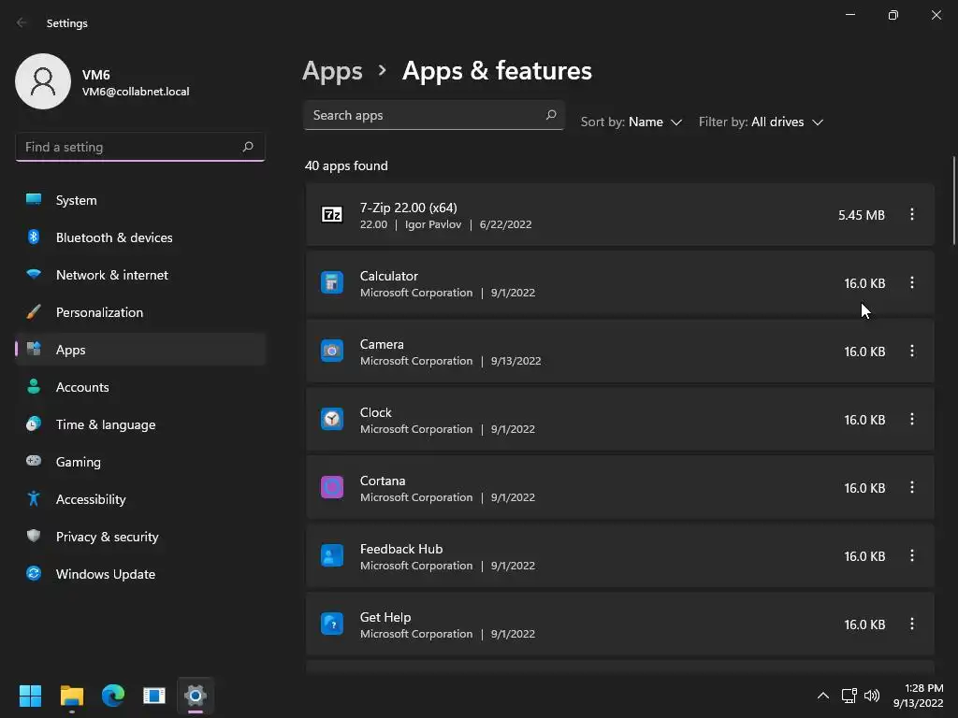
Task: Click the search magnifier in Search apps
Action: pos(551,115)
